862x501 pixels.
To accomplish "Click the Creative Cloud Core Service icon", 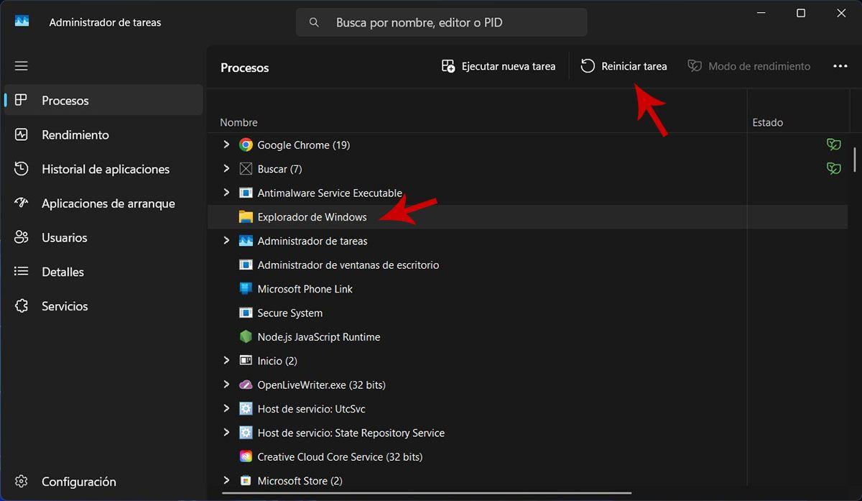I will click(246, 457).
